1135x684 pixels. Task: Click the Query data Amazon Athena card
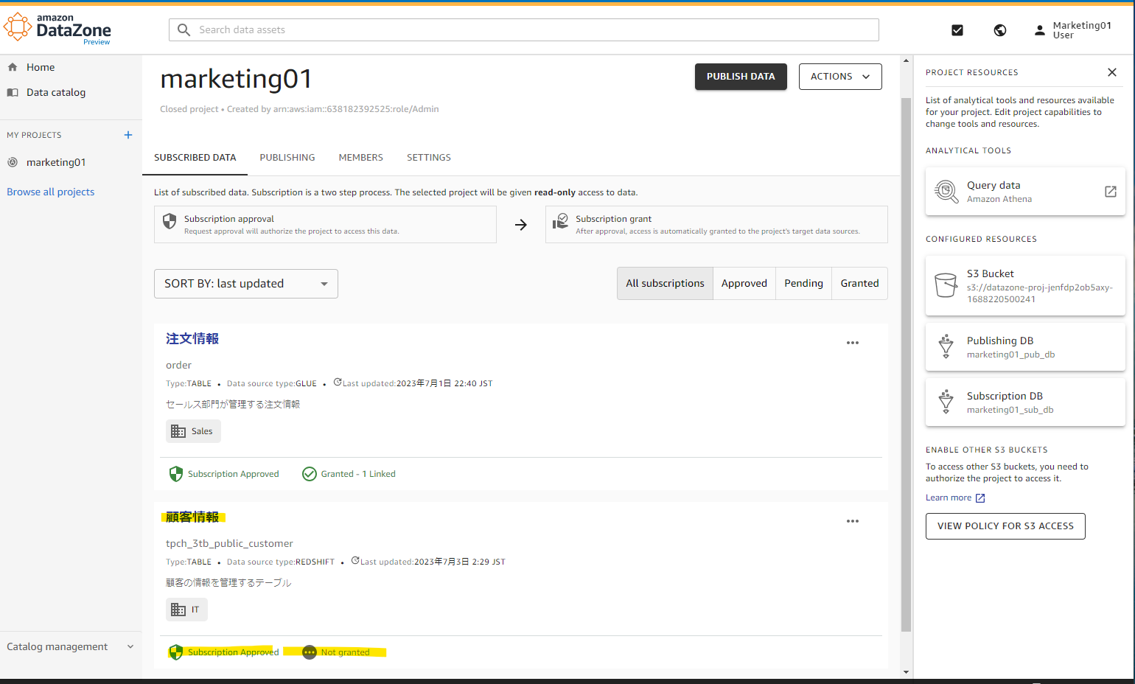click(x=1025, y=192)
